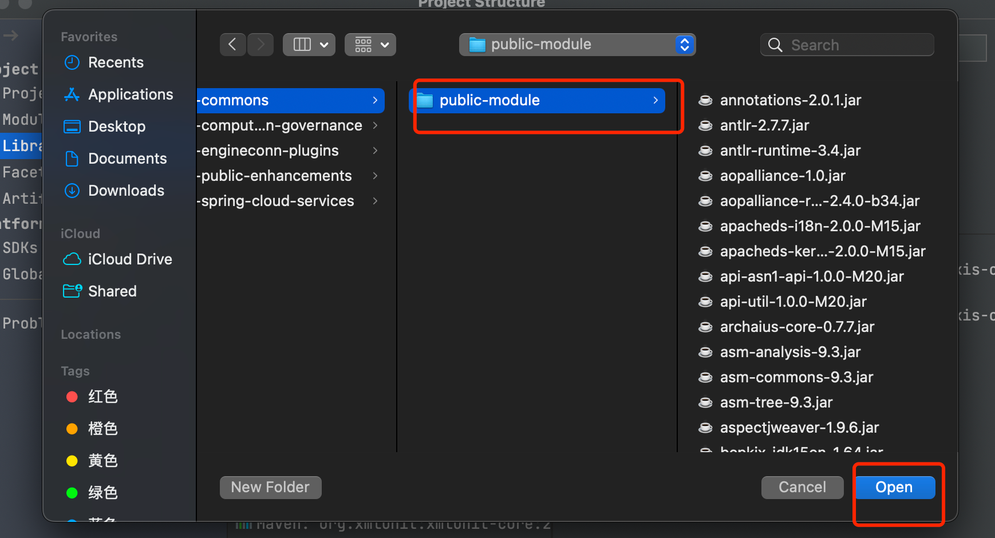Select the public-enhancements folder

click(x=277, y=176)
